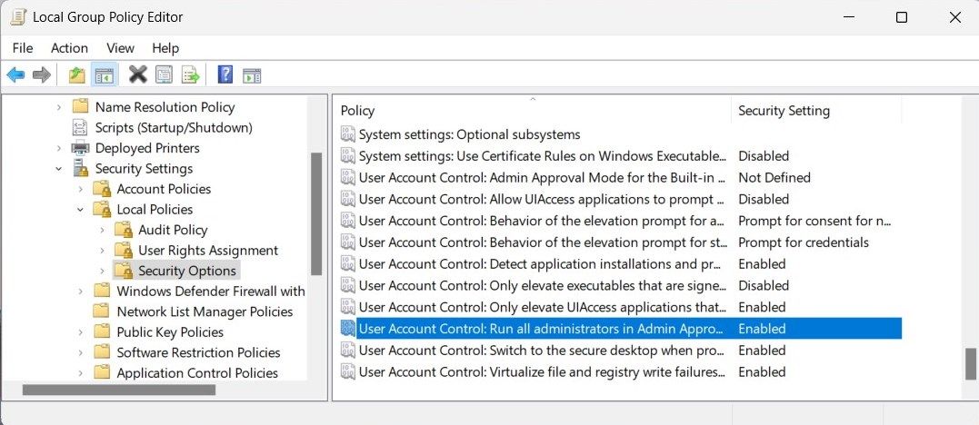Sort by the Policy column header
The height and width of the screenshot is (425, 979).
[531, 111]
